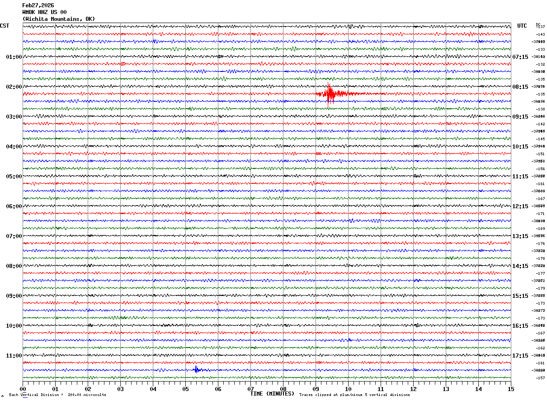Select the 09:00 CST row label

click(14, 296)
